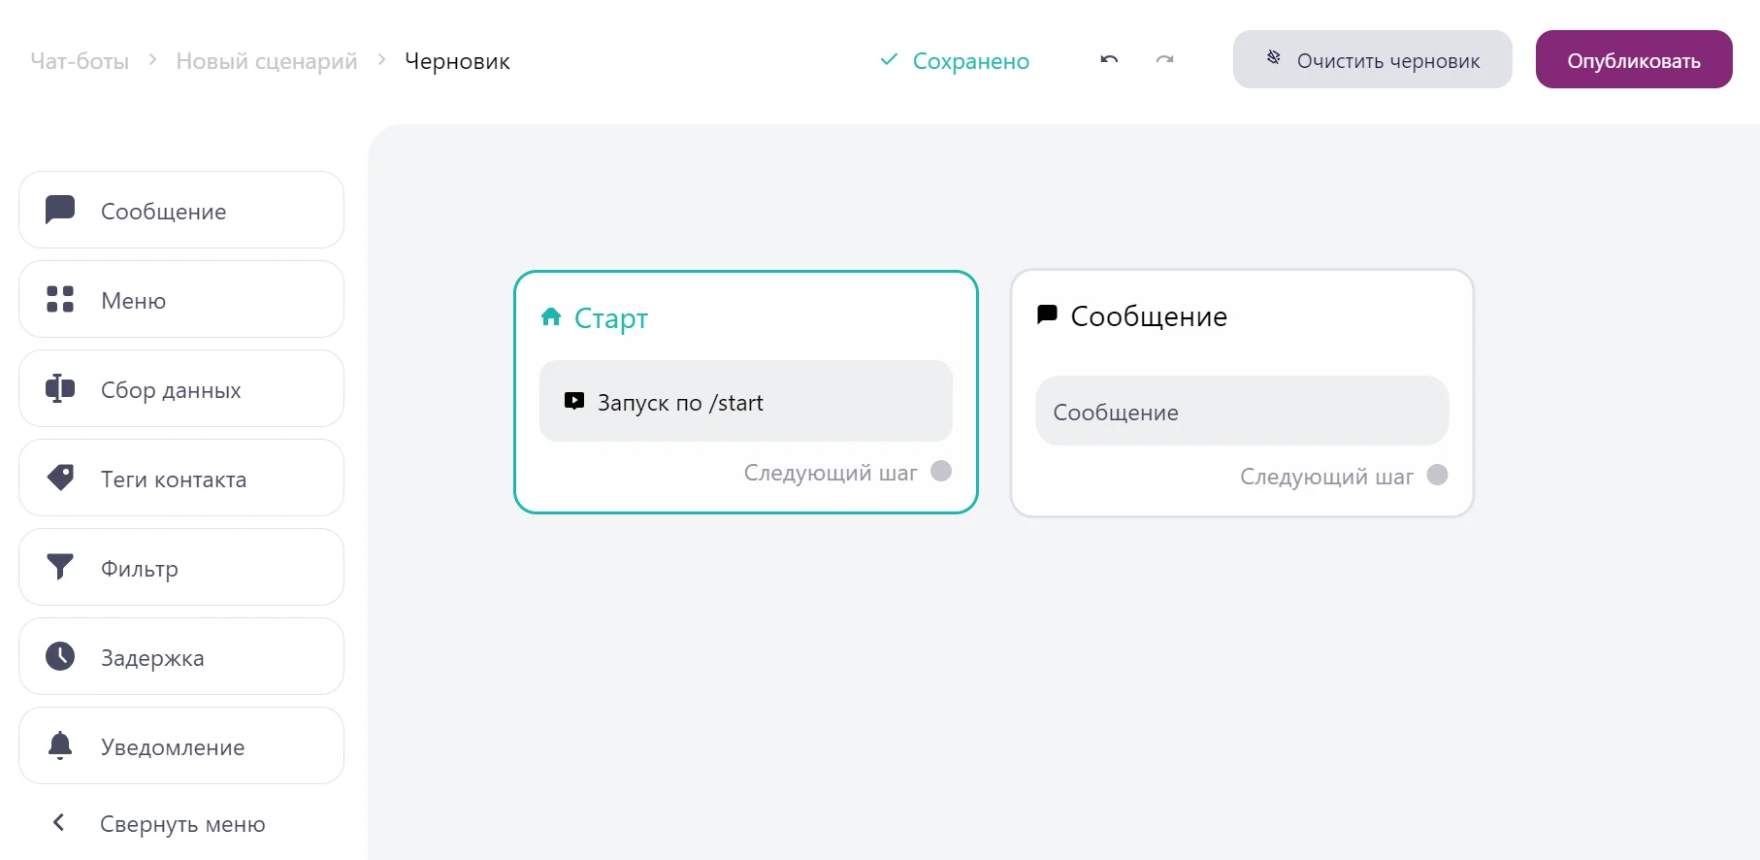The width and height of the screenshot is (1760, 860).
Task: Select the Старт block header
Action: (x=610, y=318)
